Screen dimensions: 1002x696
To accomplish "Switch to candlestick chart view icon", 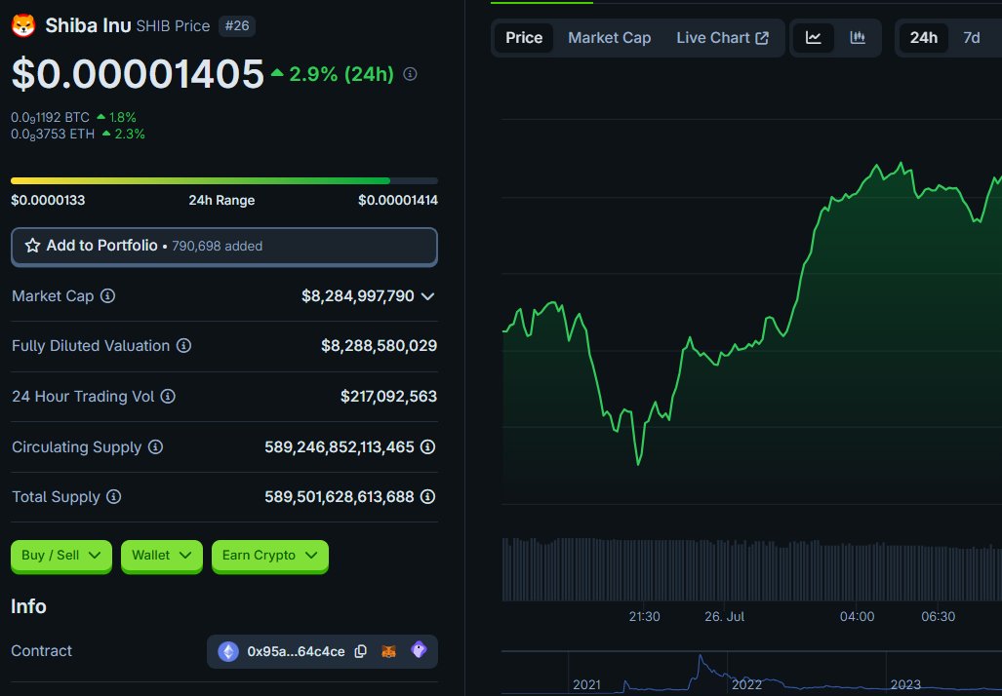I will [858, 38].
